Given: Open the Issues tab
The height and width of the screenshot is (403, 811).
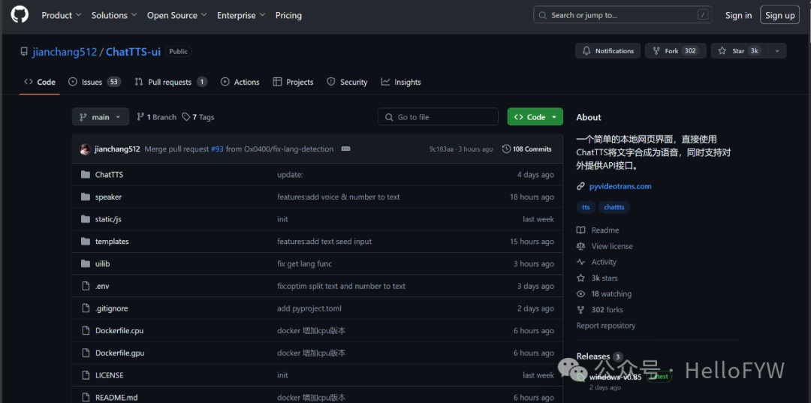Looking at the screenshot, I should pyautogui.click(x=95, y=82).
